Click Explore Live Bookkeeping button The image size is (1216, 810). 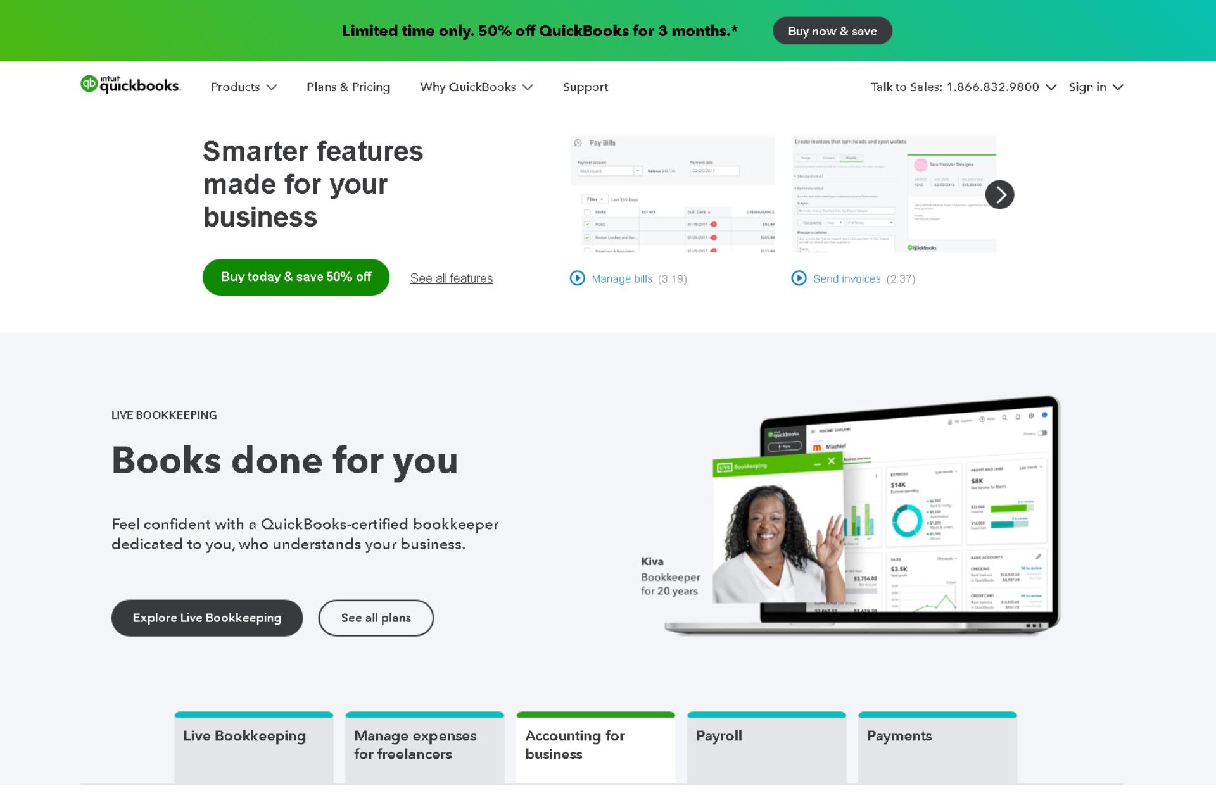click(x=206, y=618)
